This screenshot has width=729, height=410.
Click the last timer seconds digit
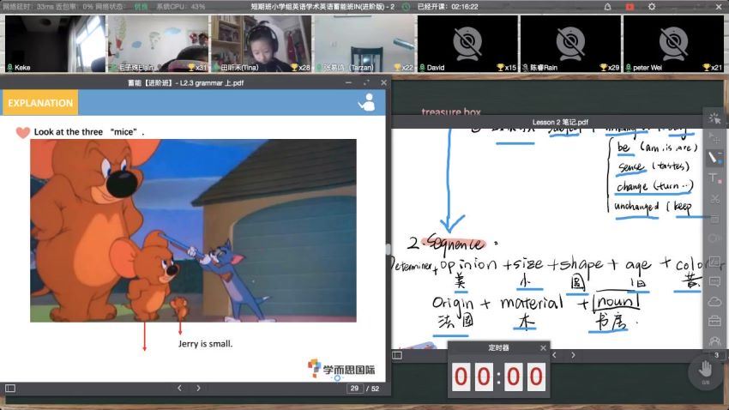tap(536, 376)
